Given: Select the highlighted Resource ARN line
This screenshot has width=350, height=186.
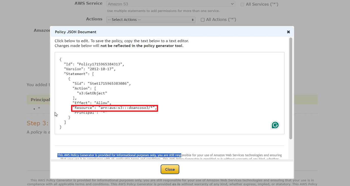Looking at the screenshot, I should pos(114,108).
